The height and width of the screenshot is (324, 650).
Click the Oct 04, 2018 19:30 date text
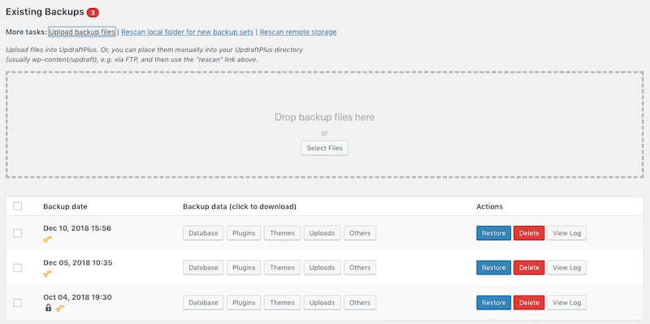(x=77, y=297)
